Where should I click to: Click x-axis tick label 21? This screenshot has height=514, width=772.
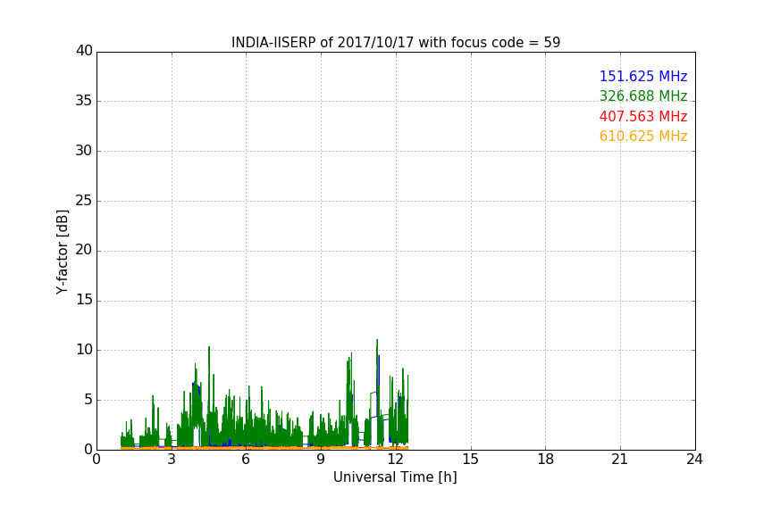620,460
